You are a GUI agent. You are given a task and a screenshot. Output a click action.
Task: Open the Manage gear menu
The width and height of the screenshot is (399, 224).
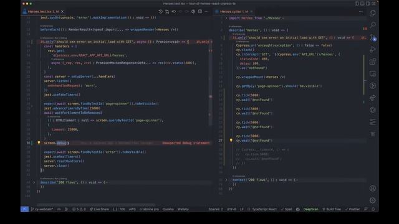click(373, 200)
